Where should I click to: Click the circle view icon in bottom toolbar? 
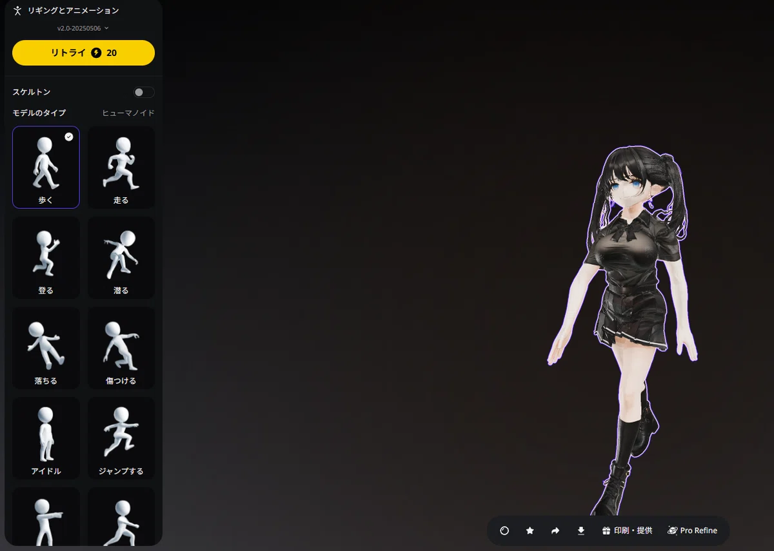504,530
